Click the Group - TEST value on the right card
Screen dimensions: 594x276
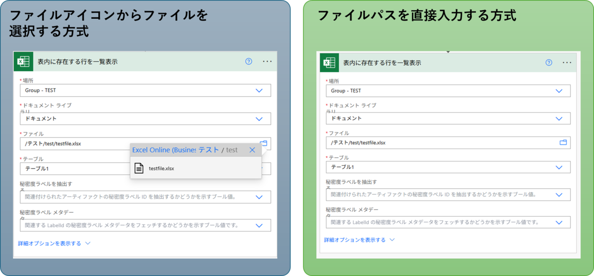[x=346, y=91]
